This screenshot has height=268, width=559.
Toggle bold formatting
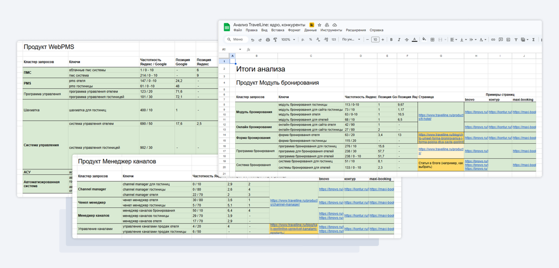pyautogui.click(x=391, y=40)
